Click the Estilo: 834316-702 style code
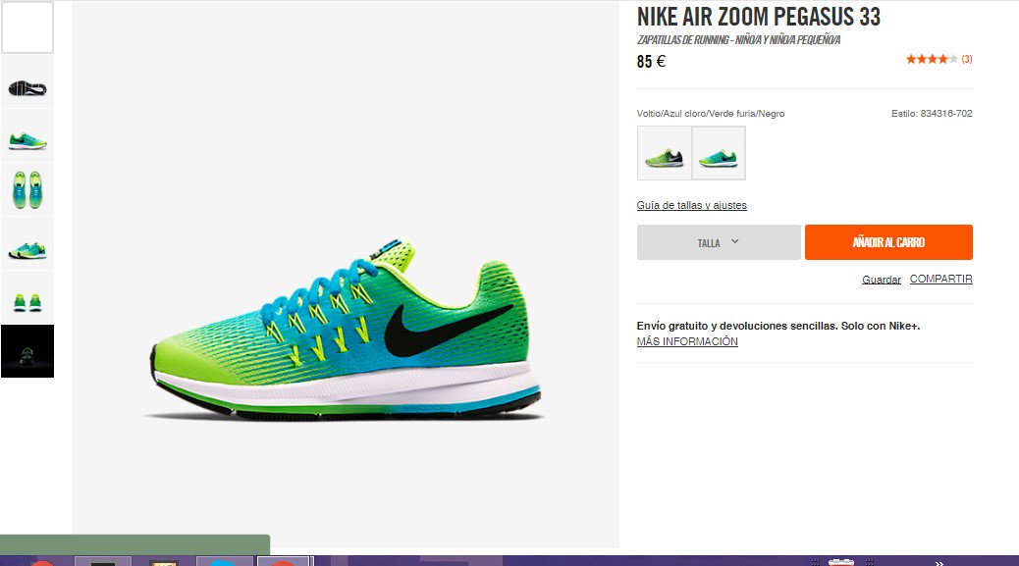 pos(932,113)
